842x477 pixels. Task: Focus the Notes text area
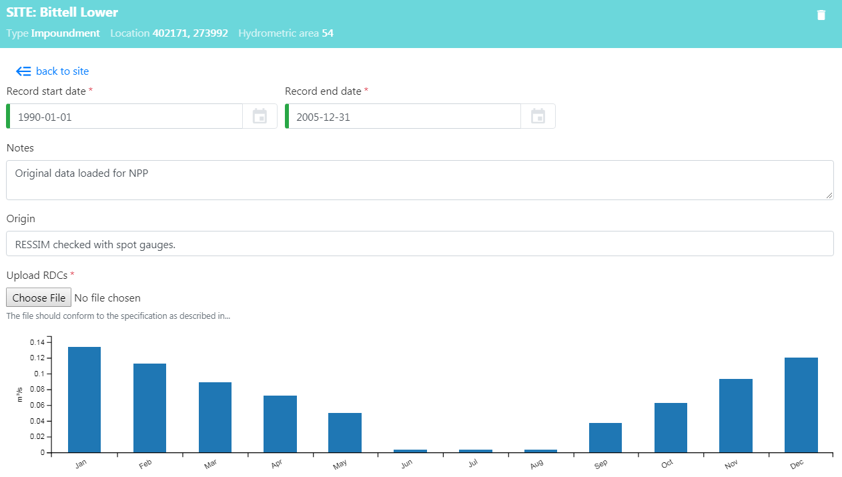[420, 180]
